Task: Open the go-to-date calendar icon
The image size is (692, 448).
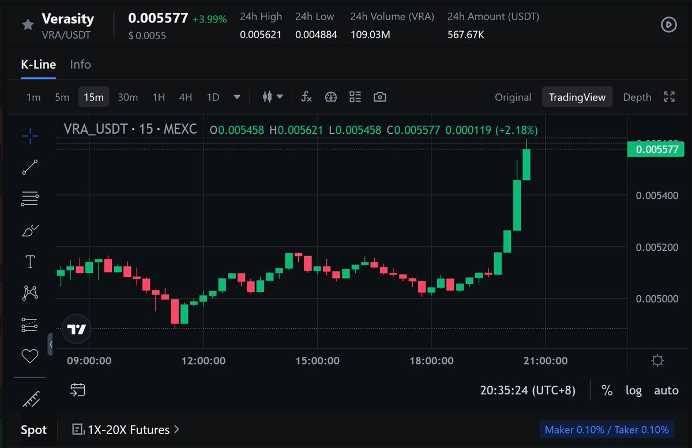Action: [x=78, y=390]
